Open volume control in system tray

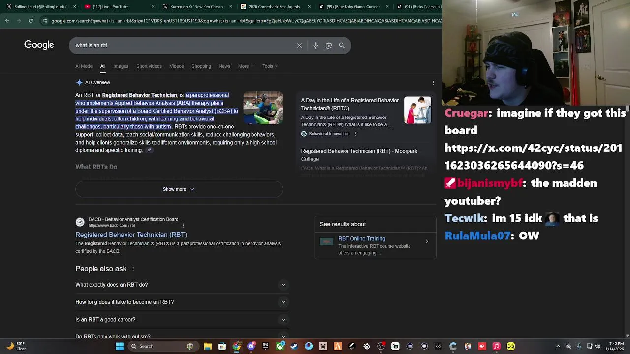(597, 346)
